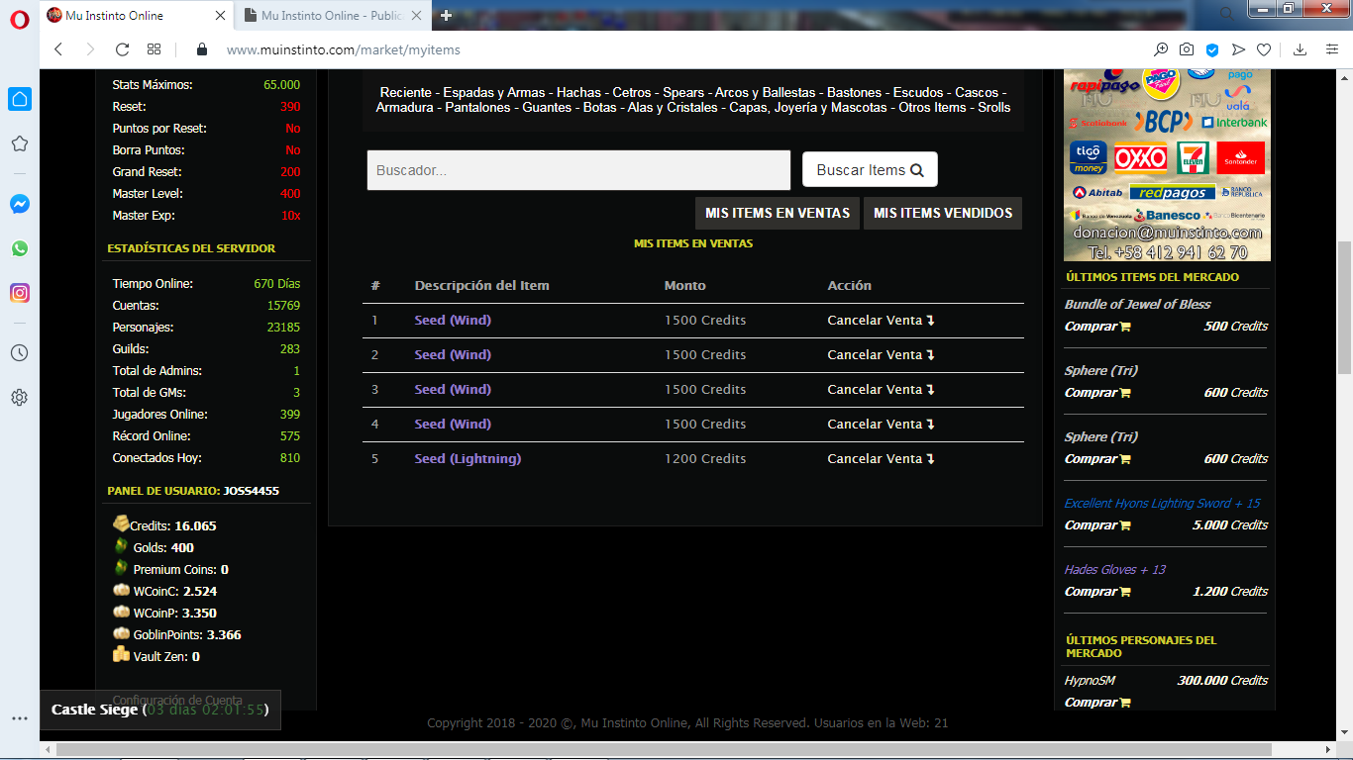This screenshot has height=760, width=1353.
Task: Open the downloads icon in the address bar
Action: (1301, 49)
